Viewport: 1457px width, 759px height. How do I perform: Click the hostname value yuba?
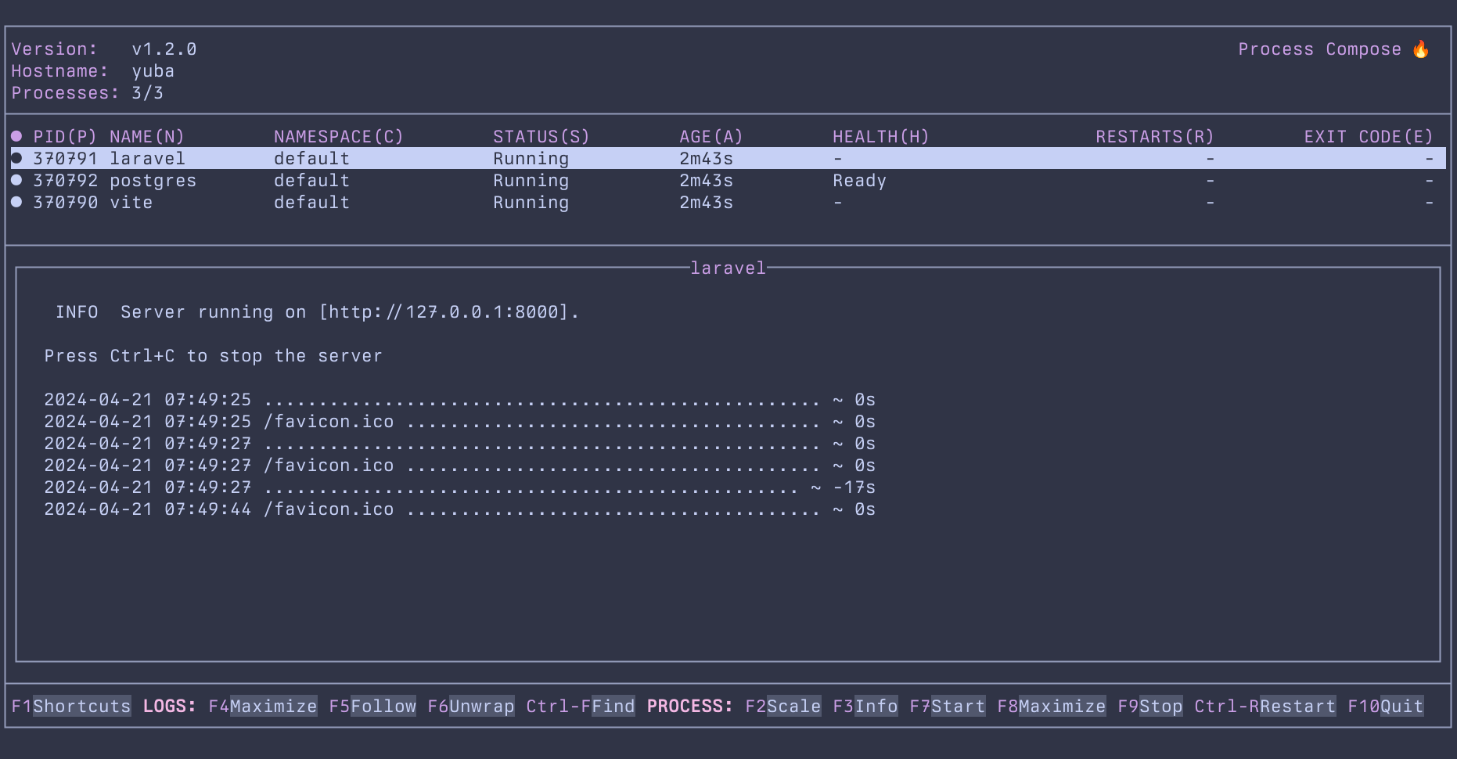coord(153,71)
